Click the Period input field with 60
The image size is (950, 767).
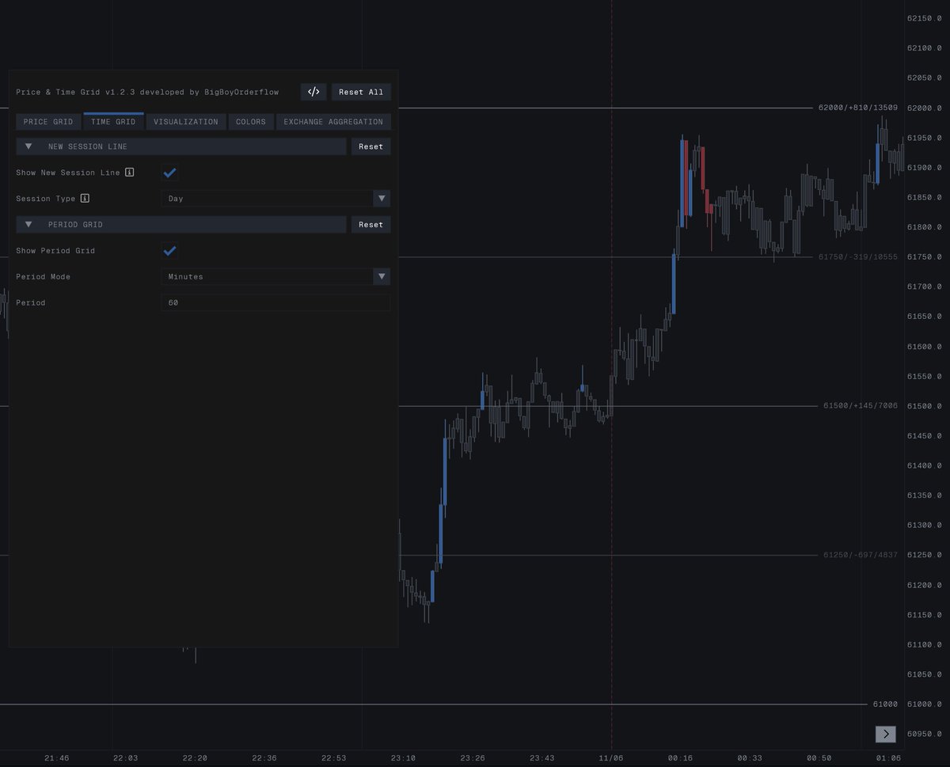pos(275,303)
